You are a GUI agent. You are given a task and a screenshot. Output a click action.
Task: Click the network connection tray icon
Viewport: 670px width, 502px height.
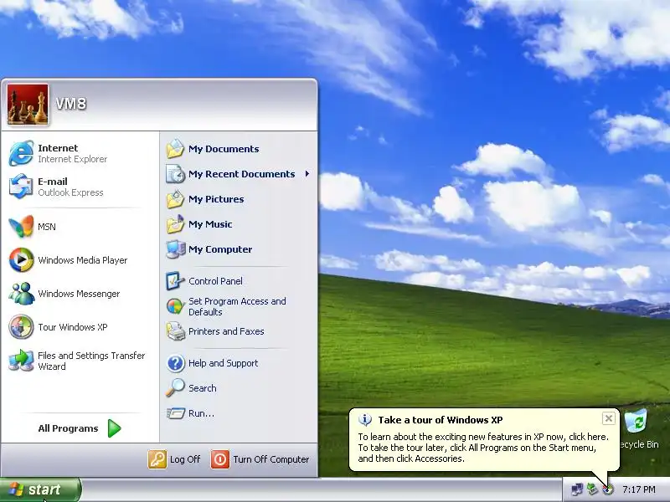pos(577,489)
